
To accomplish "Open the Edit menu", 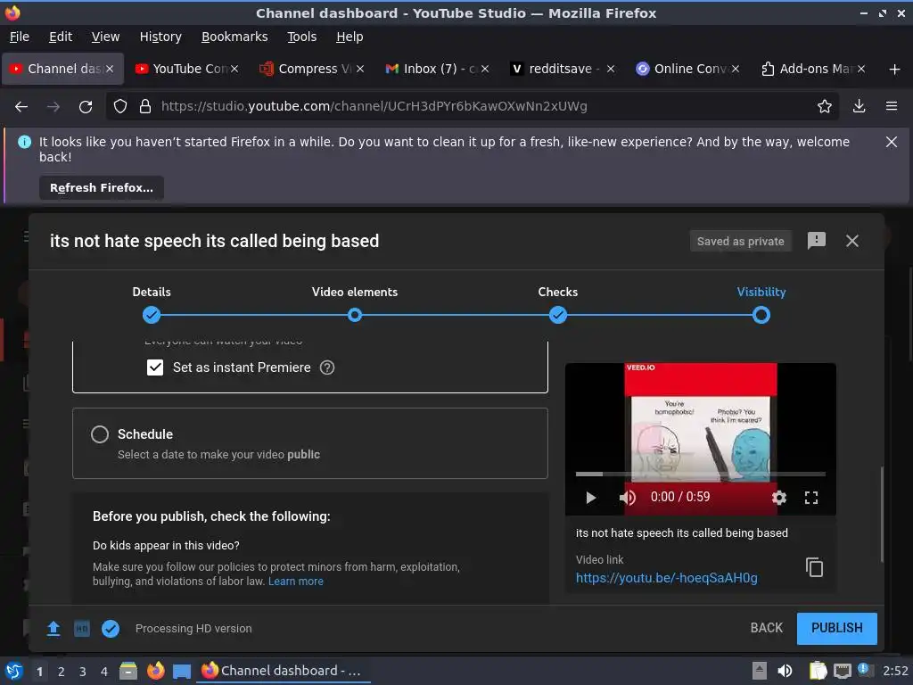I will point(61,37).
